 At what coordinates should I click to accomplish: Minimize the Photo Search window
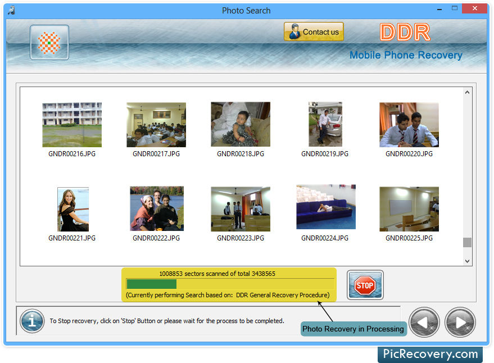(x=439, y=9)
